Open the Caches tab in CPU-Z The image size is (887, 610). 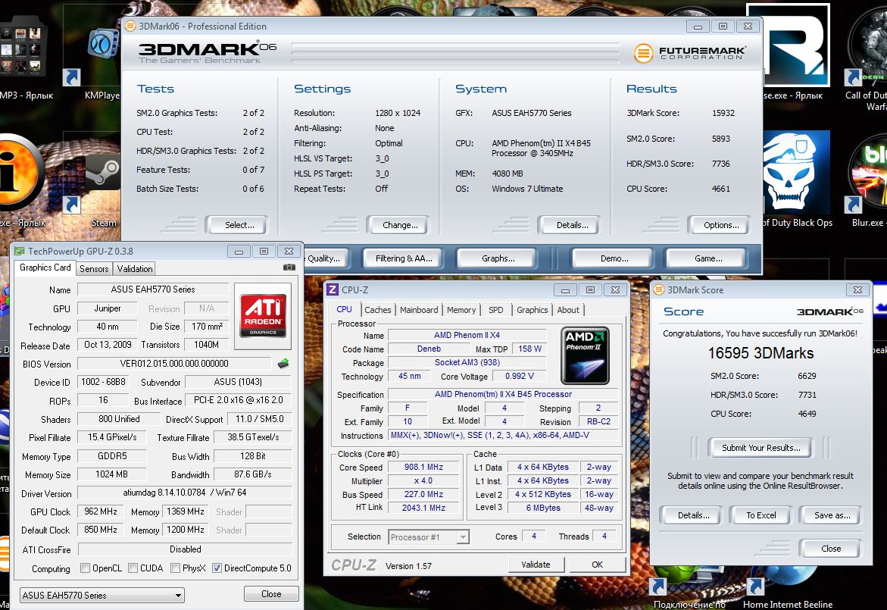tap(377, 309)
